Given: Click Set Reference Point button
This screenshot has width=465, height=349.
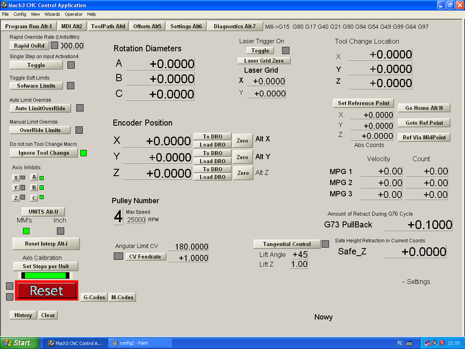Looking at the screenshot, I should (363, 103).
